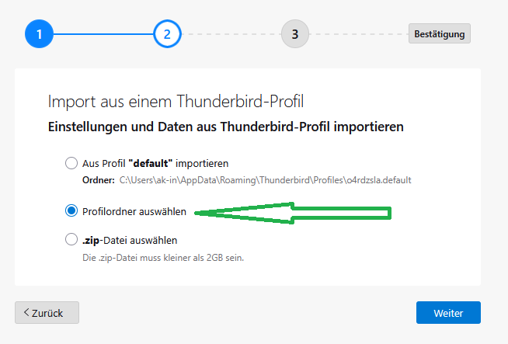Click the 'Ordner:' label
This screenshot has width=508, height=344.
(99, 180)
